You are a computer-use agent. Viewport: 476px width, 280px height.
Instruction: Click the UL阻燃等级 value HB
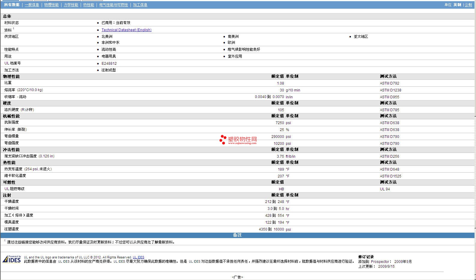(x=281, y=189)
